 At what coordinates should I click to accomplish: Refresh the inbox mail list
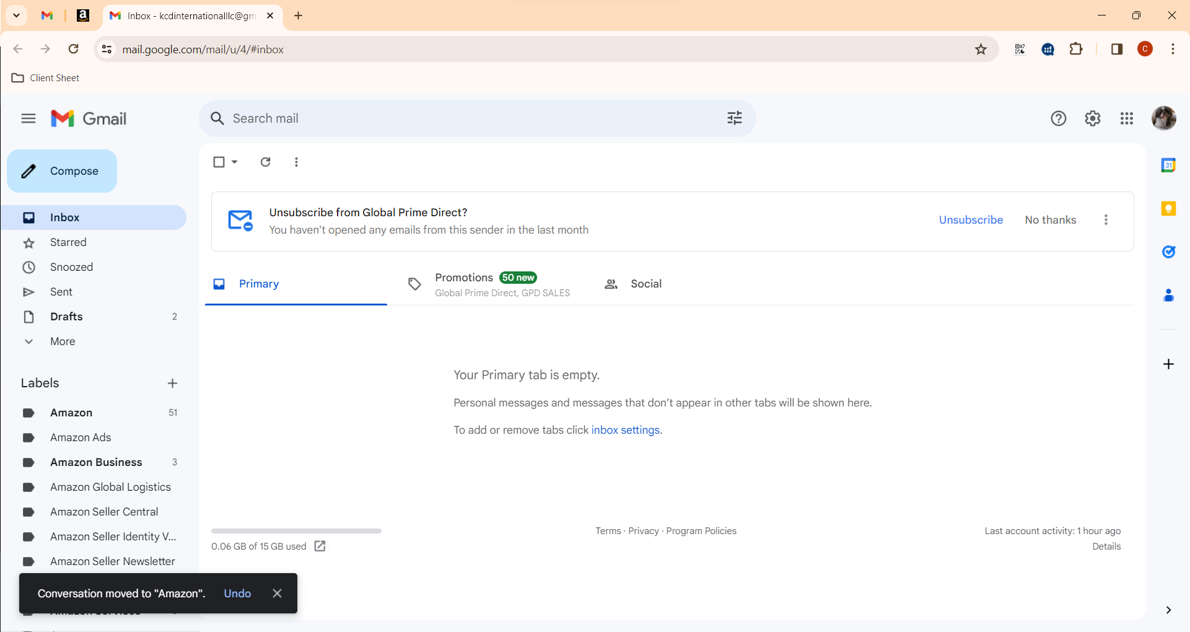(x=265, y=162)
